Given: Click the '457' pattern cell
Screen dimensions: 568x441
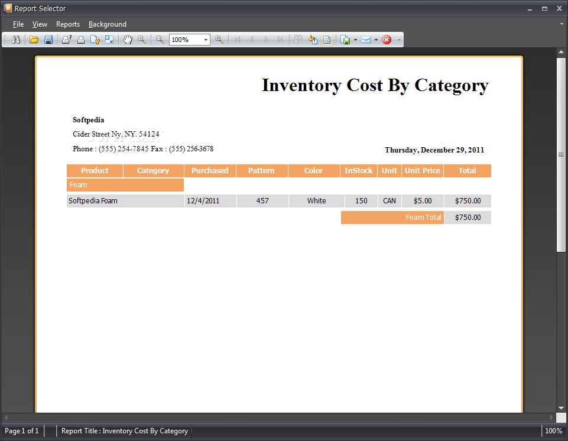Looking at the screenshot, I should [x=262, y=201].
